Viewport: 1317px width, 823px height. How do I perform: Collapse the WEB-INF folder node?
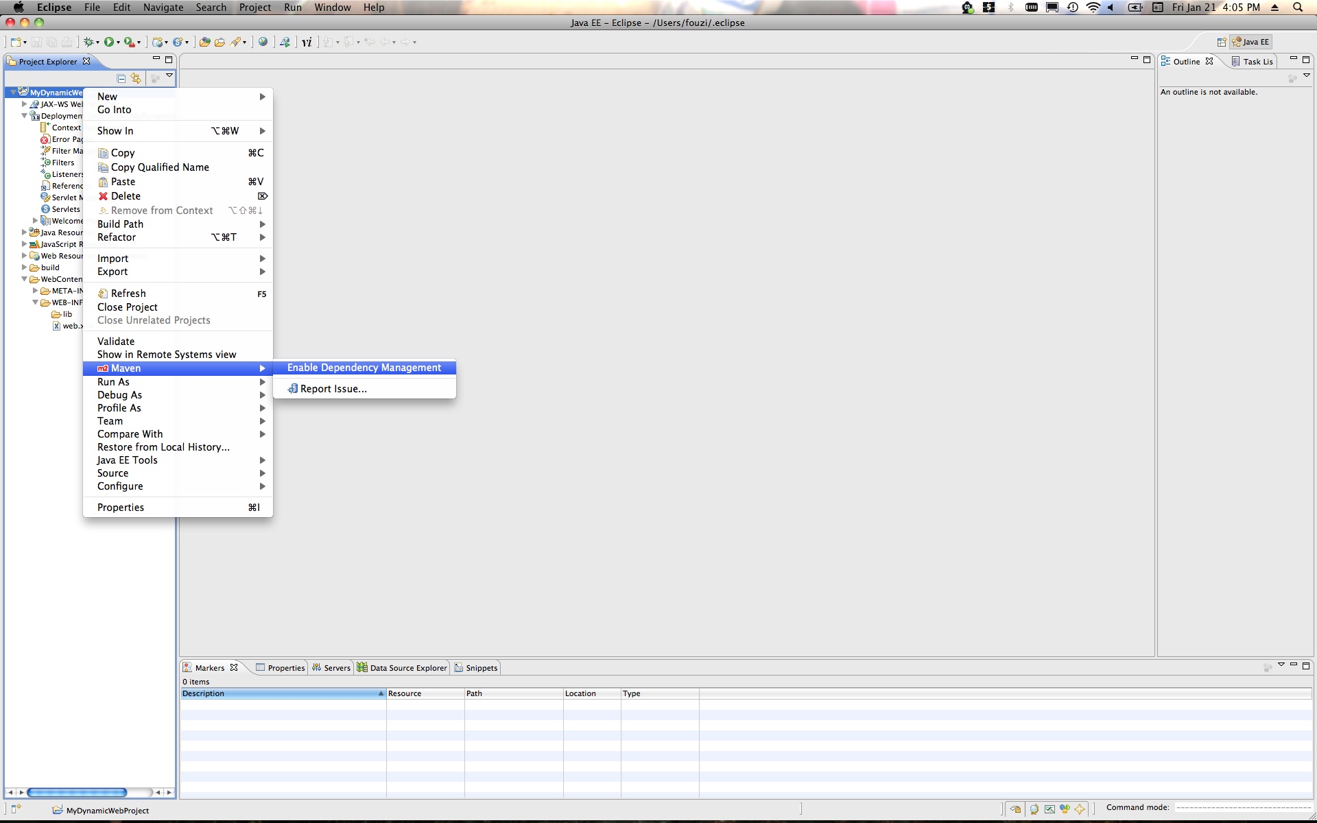[x=36, y=302]
